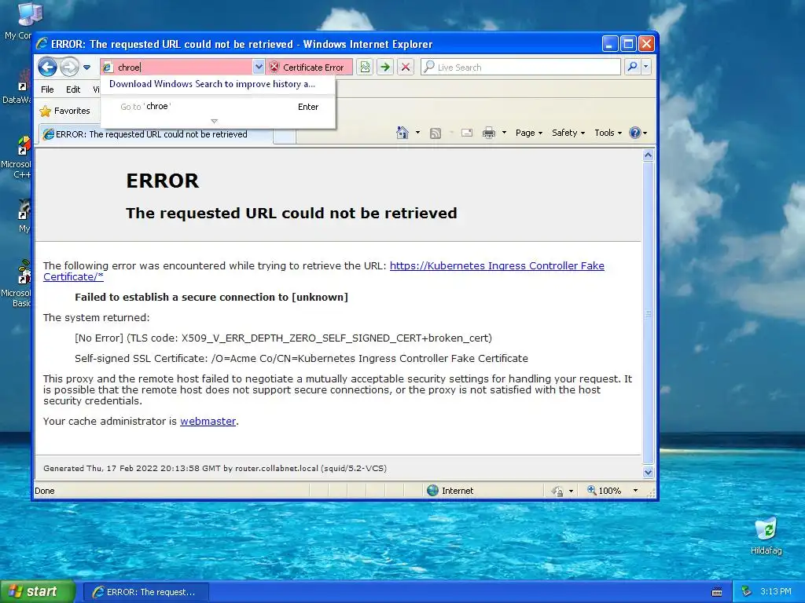
Task: Click the Search magnifier button
Action: point(632,68)
